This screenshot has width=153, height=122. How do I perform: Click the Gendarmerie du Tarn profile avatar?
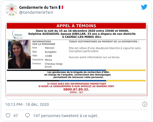click(x=12, y=10)
